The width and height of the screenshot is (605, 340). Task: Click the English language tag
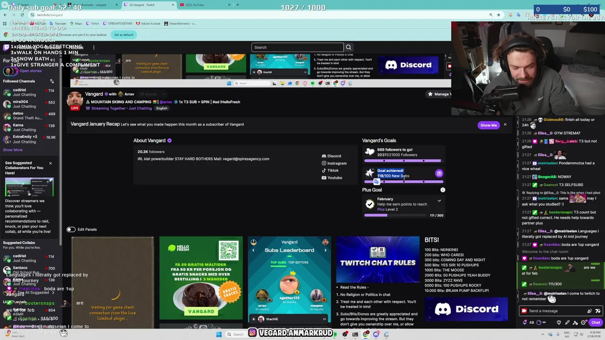click(162, 109)
